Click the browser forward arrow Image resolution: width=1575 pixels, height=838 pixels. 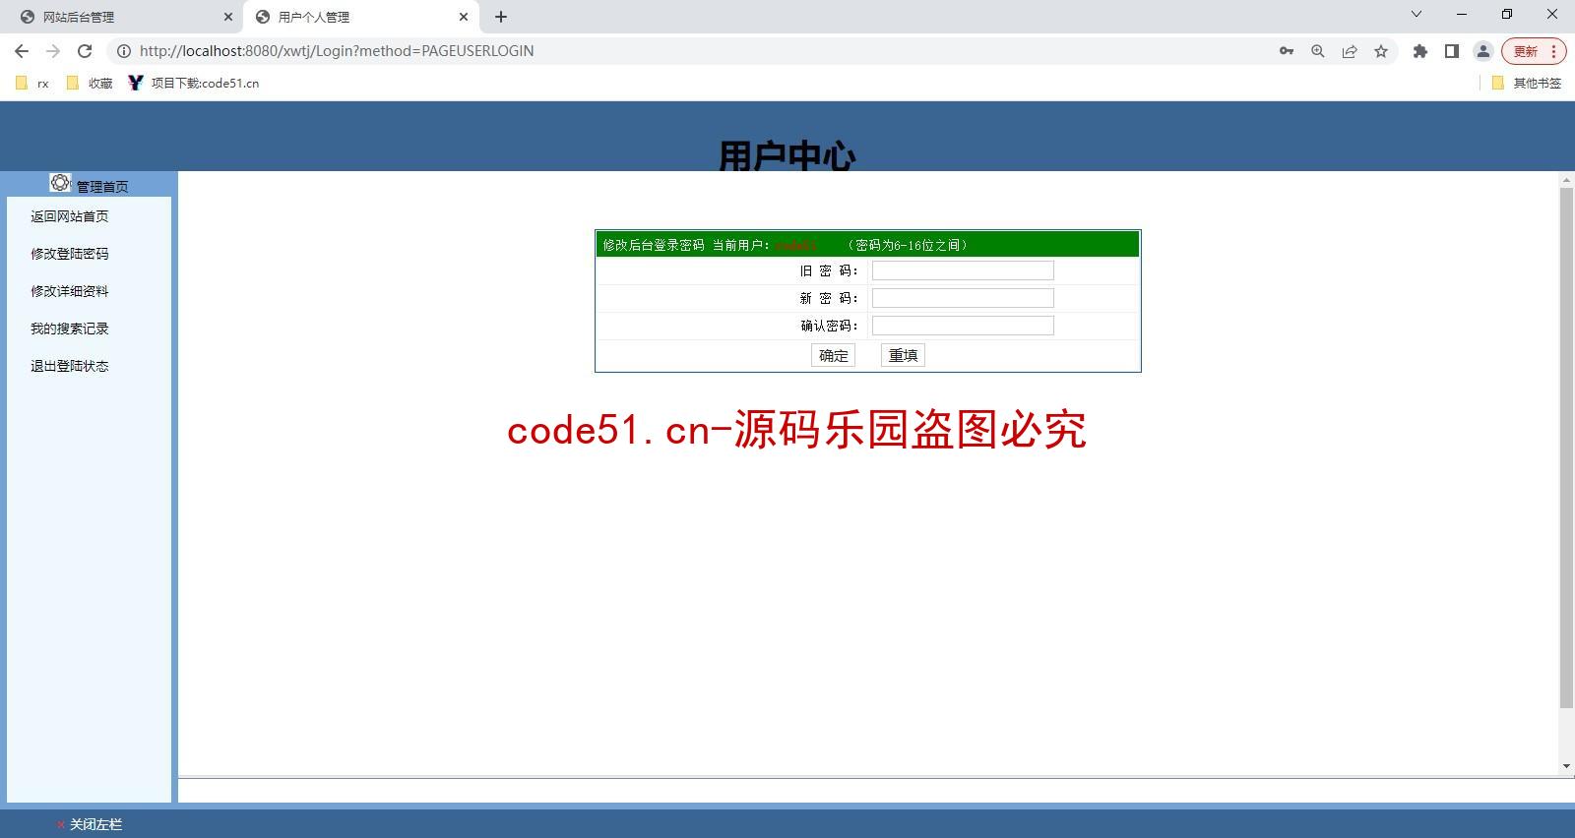pos(53,51)
